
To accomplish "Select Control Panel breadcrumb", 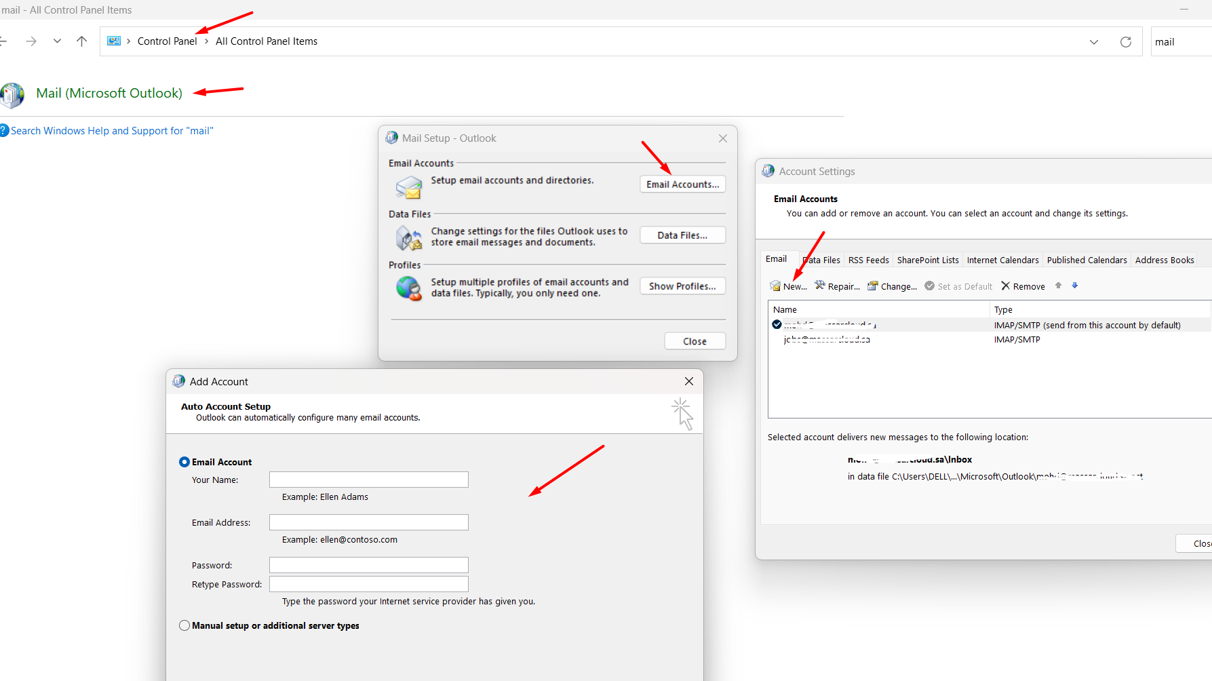I will tap(167, 41).
